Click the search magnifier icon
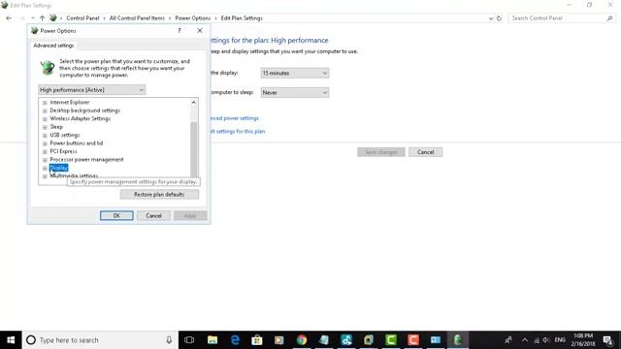Screen dimensions: 621x349 click(x=610, y=18)
